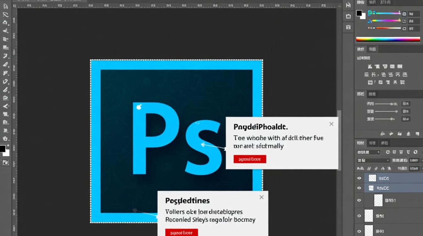
Task: Select the indented third layer's thumbnail
Action: coord(378,200)
